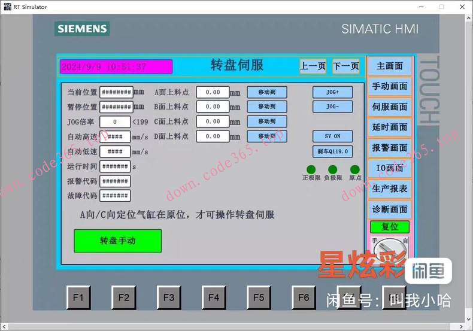This screenshot has height=331, width=473.
Task: Click the horizontal scrollbar right arrow
Action: click(x=461, y=326)
